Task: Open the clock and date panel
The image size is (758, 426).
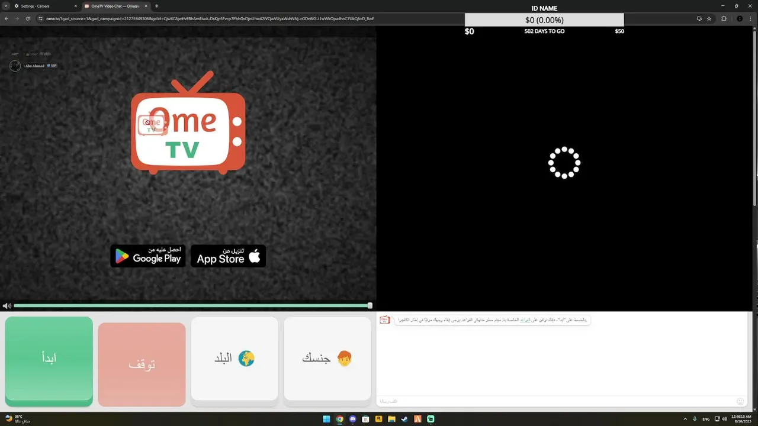Action: coord(741,419)
